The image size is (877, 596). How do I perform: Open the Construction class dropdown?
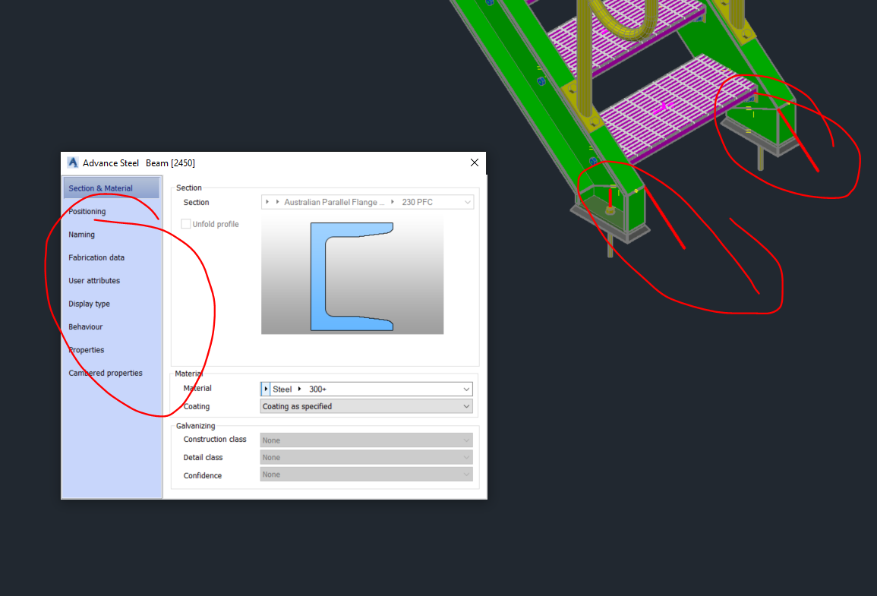pos(465,440)
